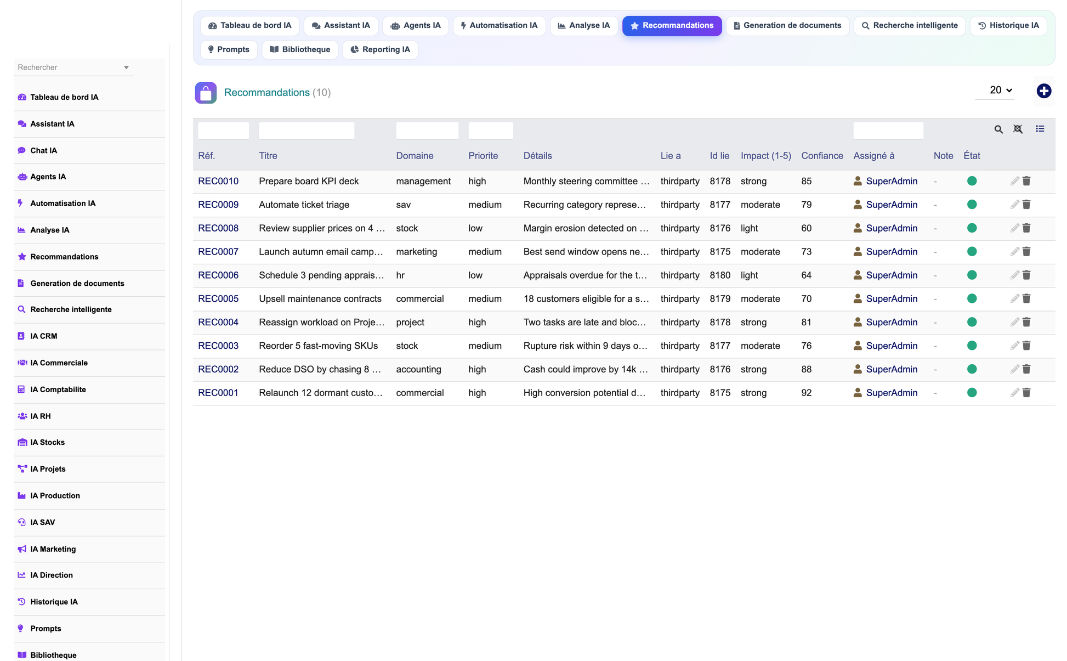The width and height of the screenshot is (1067, 661).
Task: Click the green status dot for REC0010
Action: [x=972, y=181]
